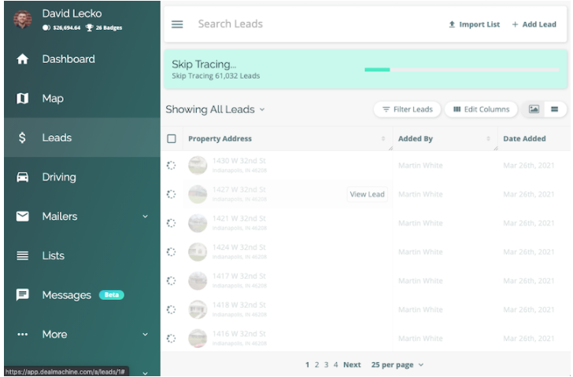
Task: Switch to compact list view
Action: pos(554,109)
